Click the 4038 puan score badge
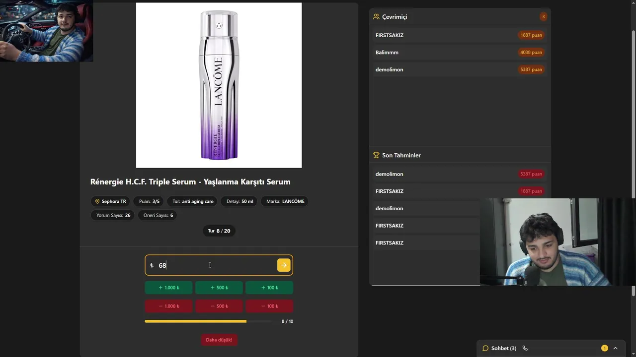The height and width of the screenshot is (357, 636). point(531,52)
